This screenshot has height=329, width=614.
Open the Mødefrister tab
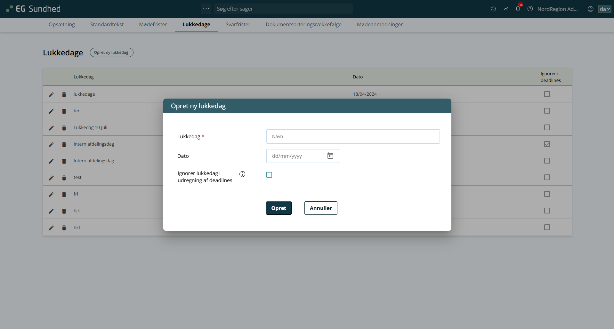(x=153, y=25)
